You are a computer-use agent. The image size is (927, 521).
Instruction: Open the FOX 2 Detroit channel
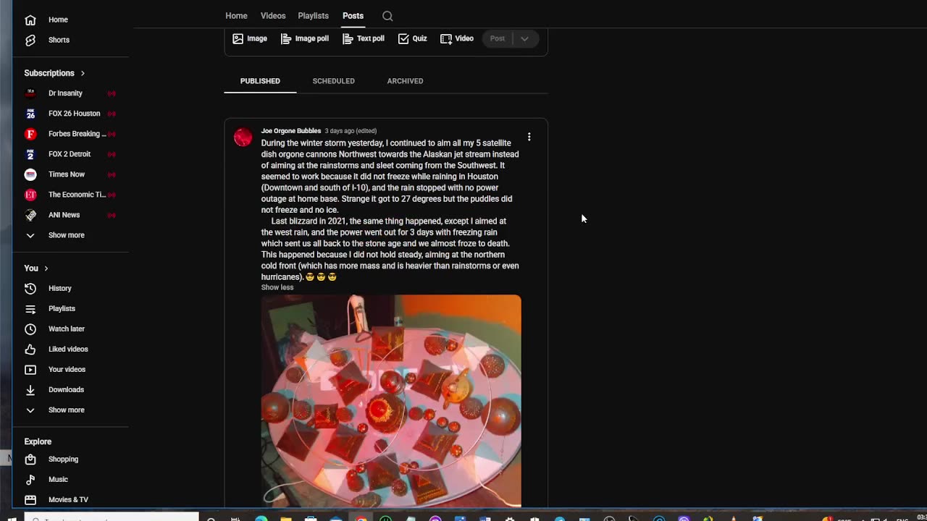(x=70, y=154)
